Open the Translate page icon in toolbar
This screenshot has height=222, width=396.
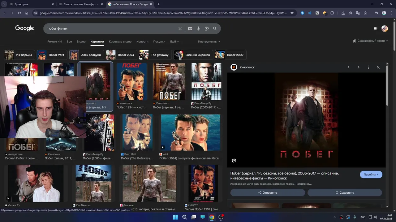pyautogui.click(x=358, y=13)
